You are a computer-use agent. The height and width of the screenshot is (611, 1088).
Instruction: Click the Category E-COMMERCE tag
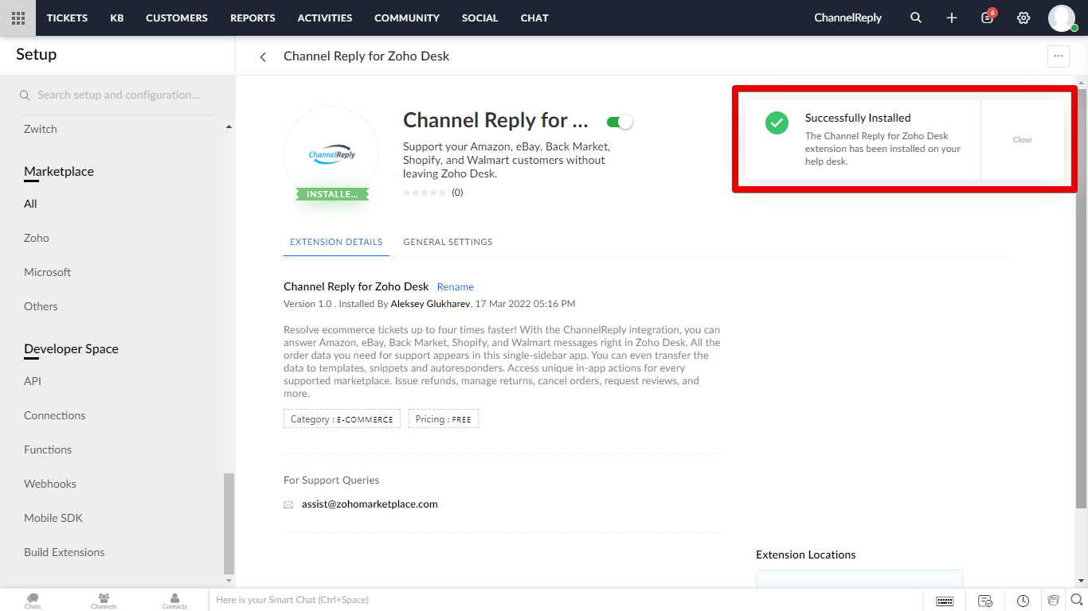pos(342,419)
